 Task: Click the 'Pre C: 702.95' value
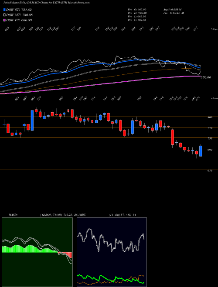coord(137,20)
